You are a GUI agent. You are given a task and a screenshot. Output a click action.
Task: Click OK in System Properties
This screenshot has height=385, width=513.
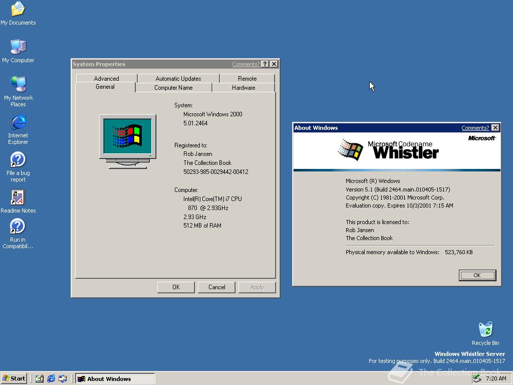coord(176,287)
